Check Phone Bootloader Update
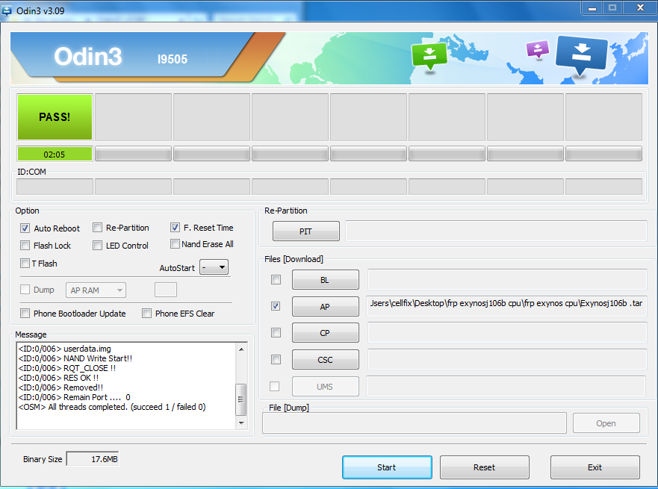658x489 pixels. 25,314
